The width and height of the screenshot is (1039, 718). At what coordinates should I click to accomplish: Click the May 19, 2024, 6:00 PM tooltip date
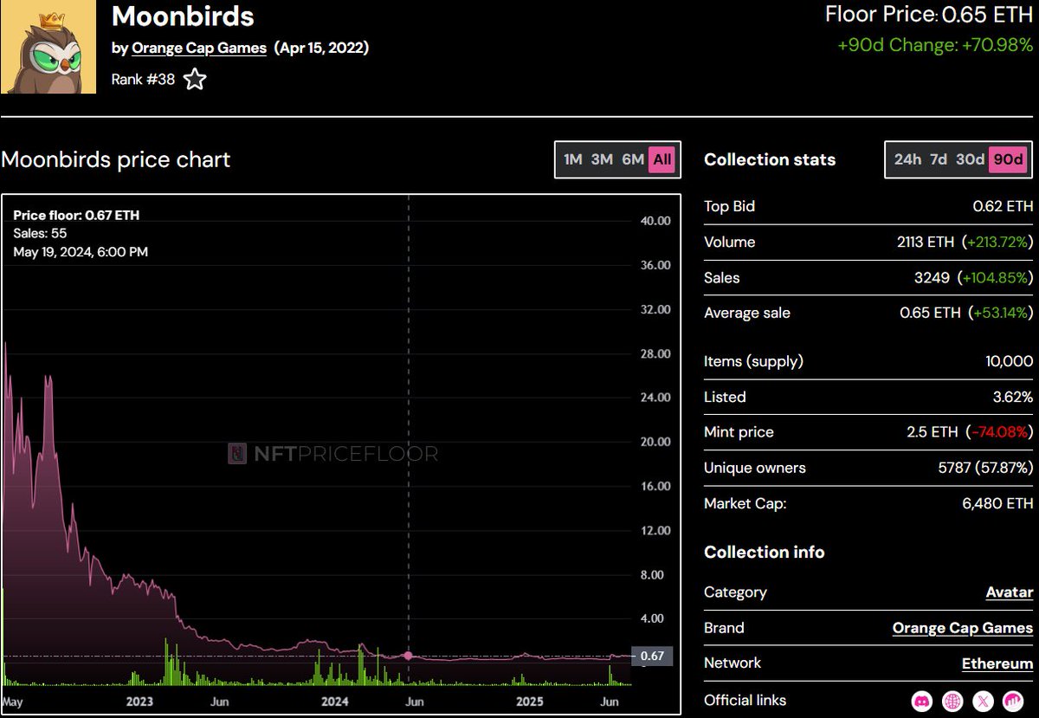(81, 252)
